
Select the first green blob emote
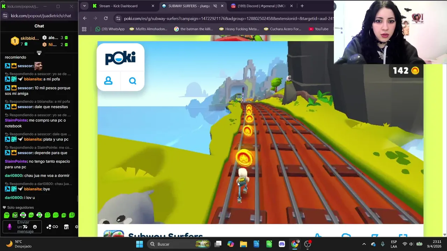point(7,215)
